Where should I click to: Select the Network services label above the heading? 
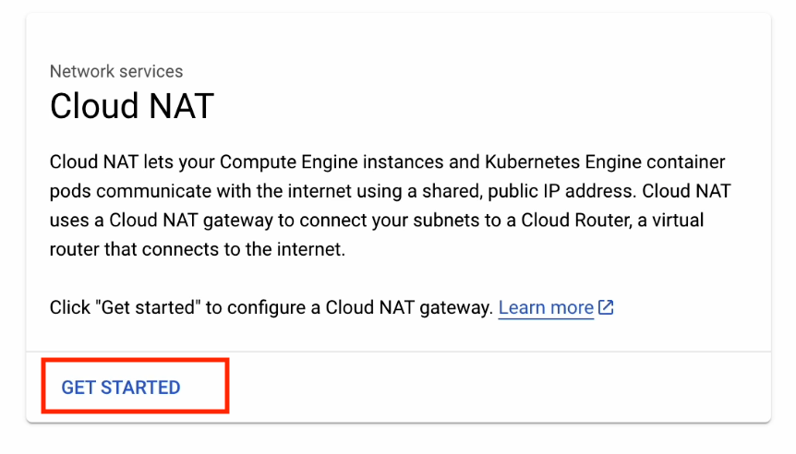(x=116, y=71)
